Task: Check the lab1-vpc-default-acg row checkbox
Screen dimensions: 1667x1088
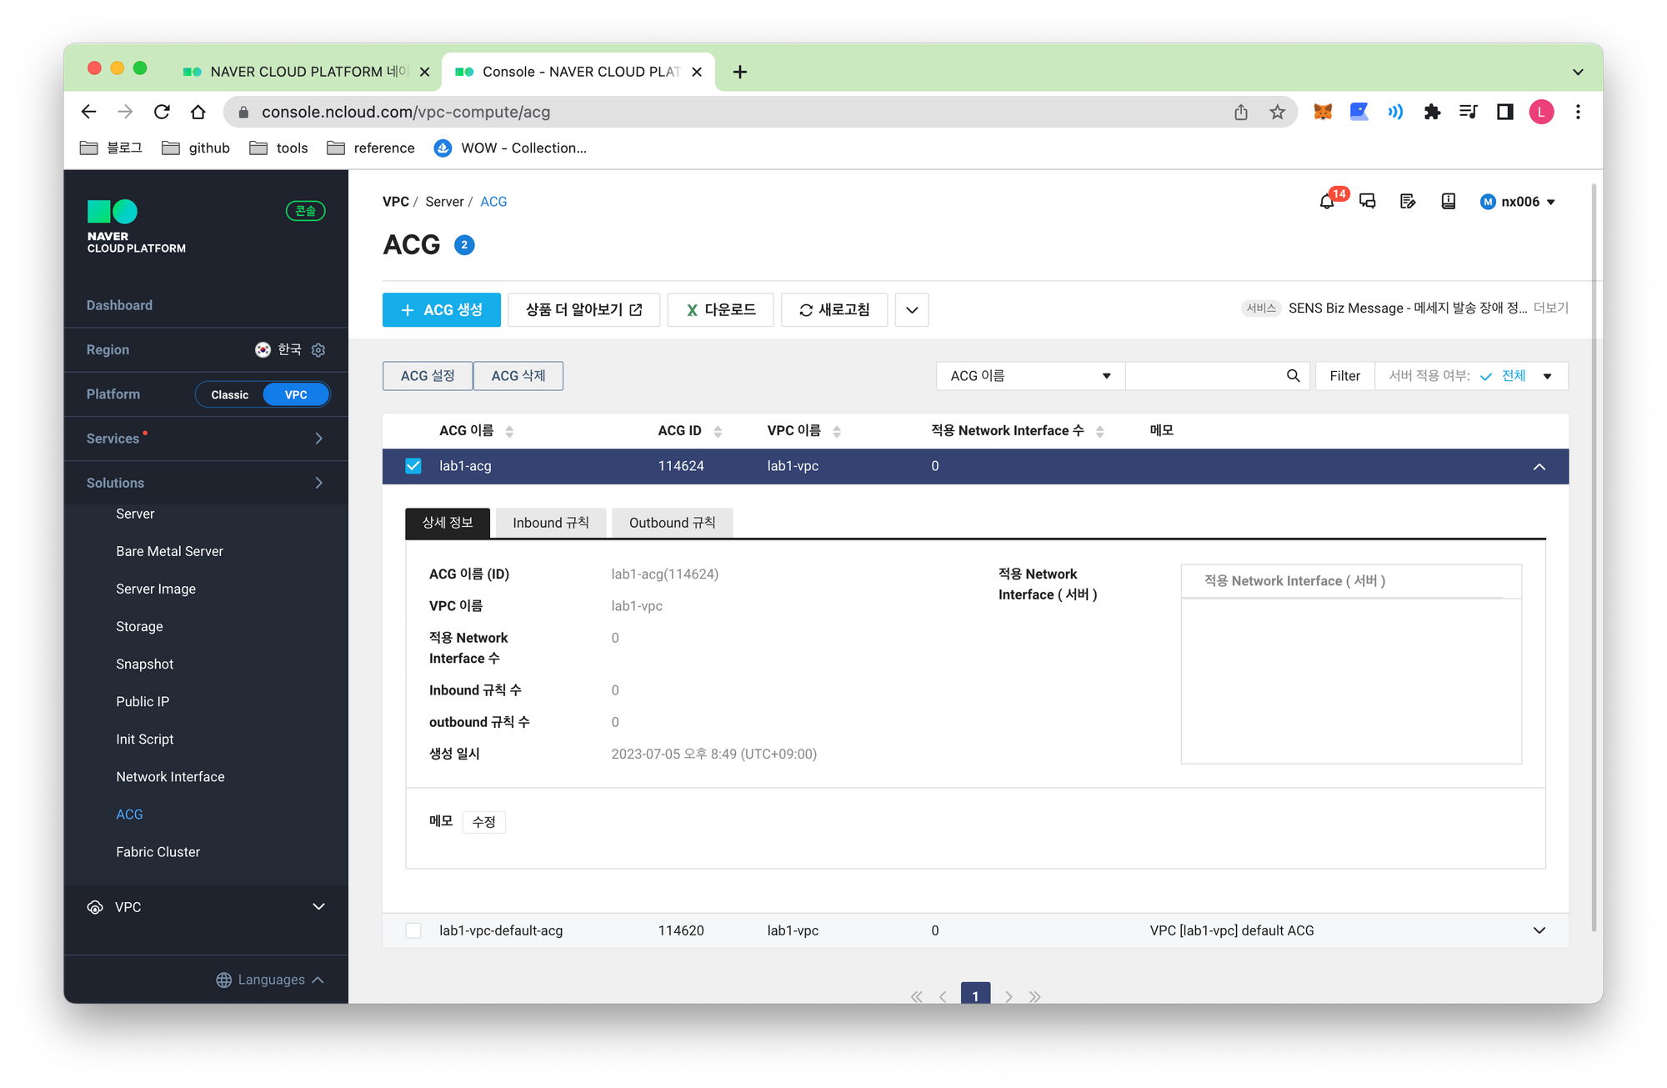Action: click(x=413, y=930)
